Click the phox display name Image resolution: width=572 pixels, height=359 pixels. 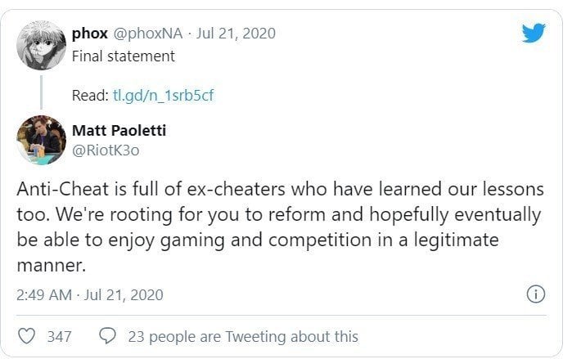(90, 34)
